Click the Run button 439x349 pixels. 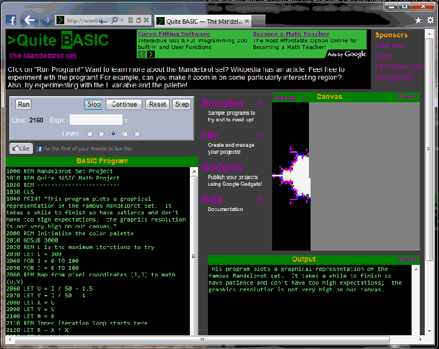click(x=24, y=104)
